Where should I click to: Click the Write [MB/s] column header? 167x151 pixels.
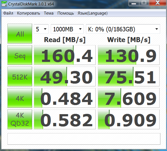(129, 40)
